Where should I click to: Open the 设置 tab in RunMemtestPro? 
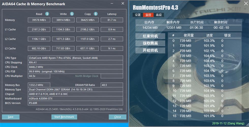coord(138,15)
